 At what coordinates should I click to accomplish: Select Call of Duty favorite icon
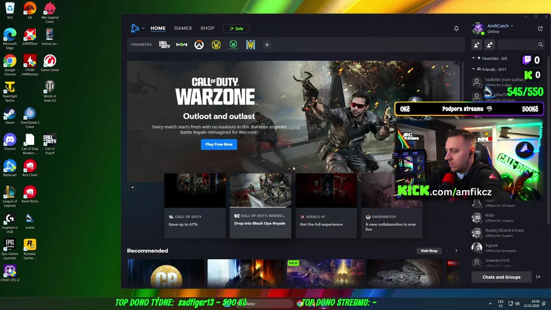click(x=164, y=45)
